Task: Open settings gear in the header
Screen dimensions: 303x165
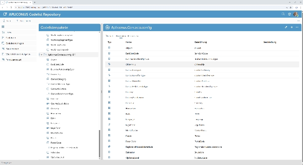Action: (x=289, y=14)
